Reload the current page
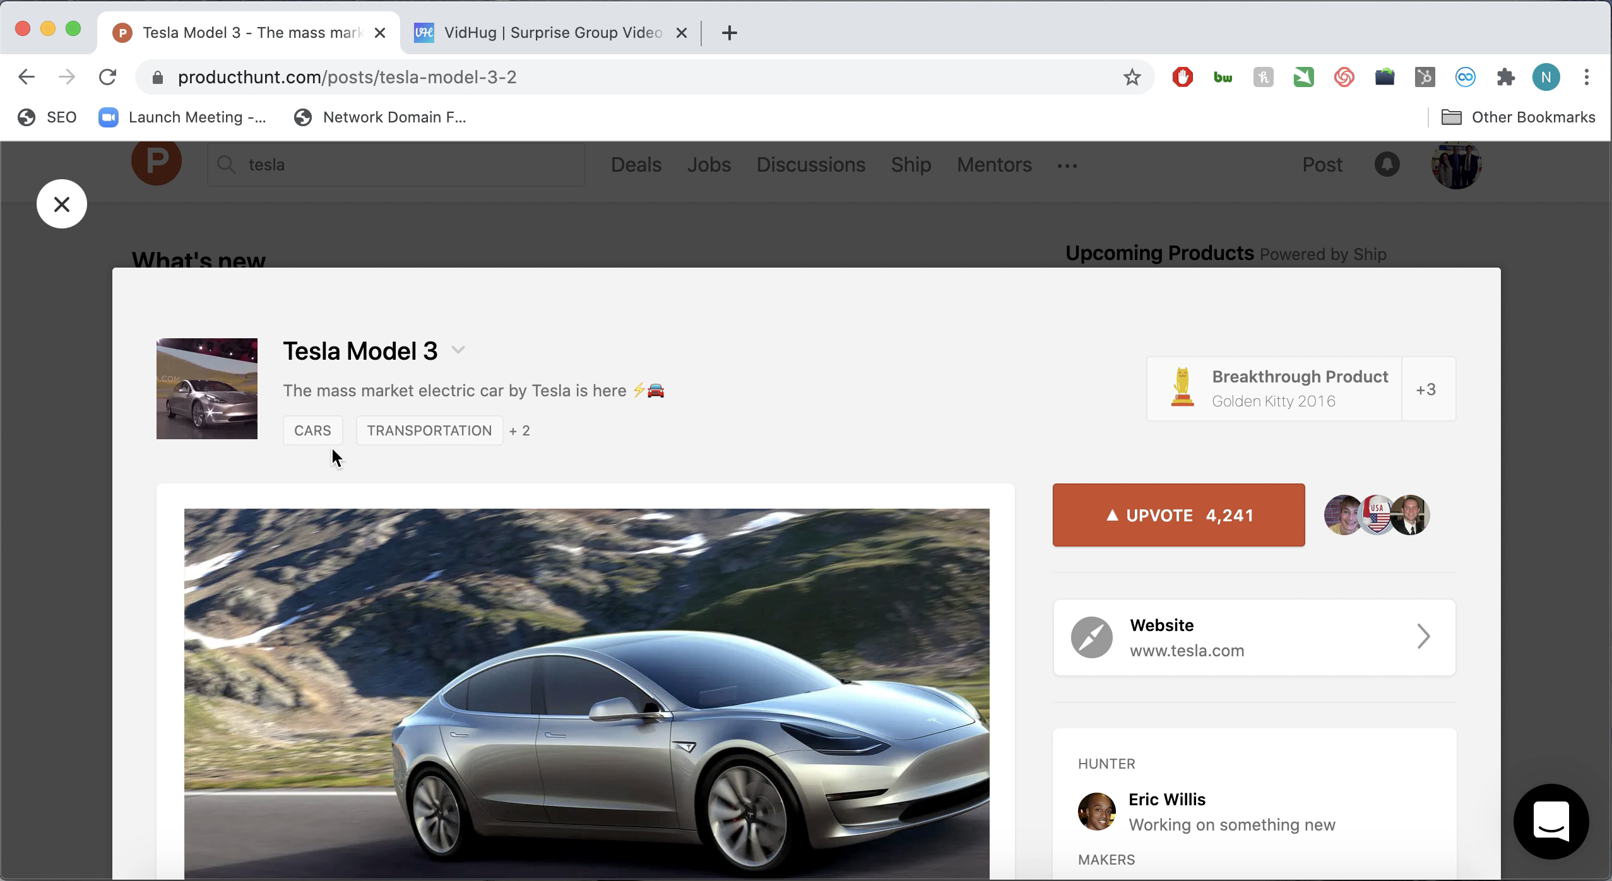 coord(108,77)
